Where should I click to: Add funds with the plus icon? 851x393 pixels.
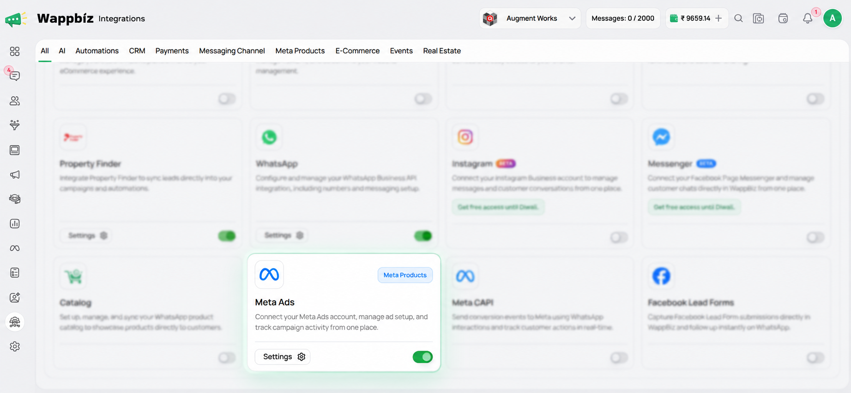[718, 18]
